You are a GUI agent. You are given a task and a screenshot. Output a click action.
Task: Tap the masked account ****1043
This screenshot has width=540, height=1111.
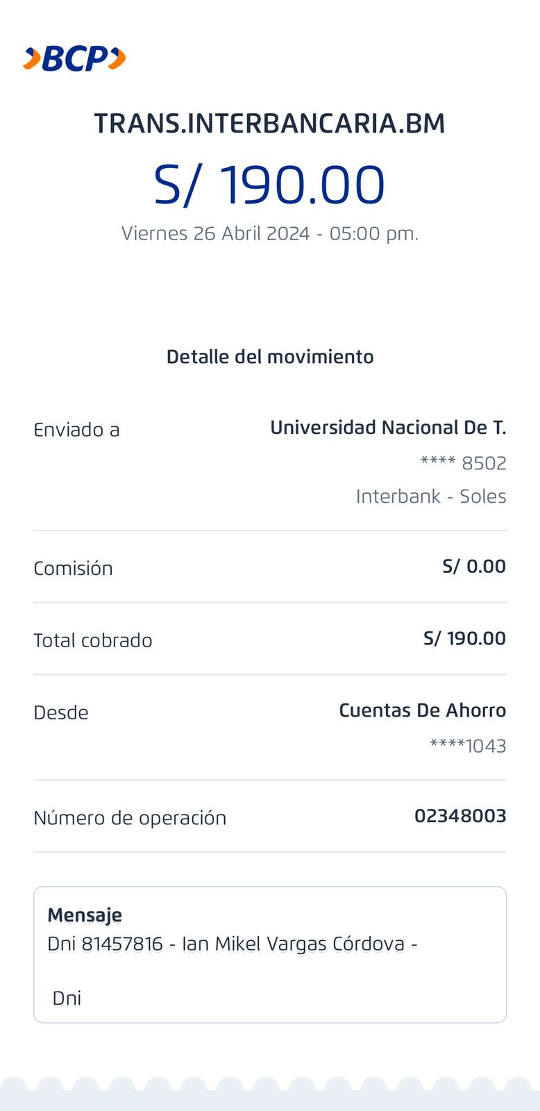pyautogui.click(x=468, y=746)
